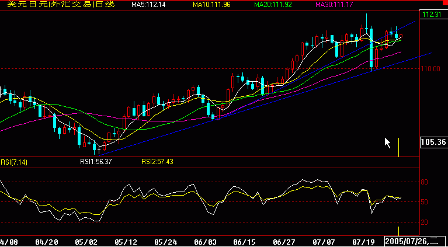Viewport: 448px width, 247px height.
Task: Click the chart title 美元日元(外汇交易)日线
Action: [x=61, y=4]
